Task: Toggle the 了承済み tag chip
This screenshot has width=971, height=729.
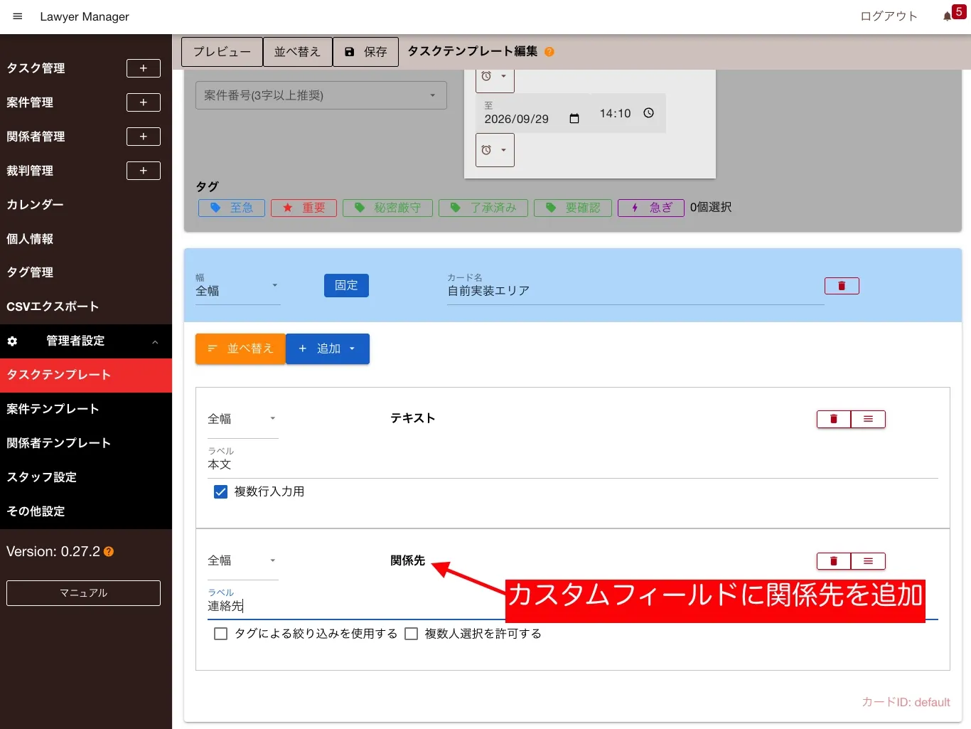Action: (483, 208)
